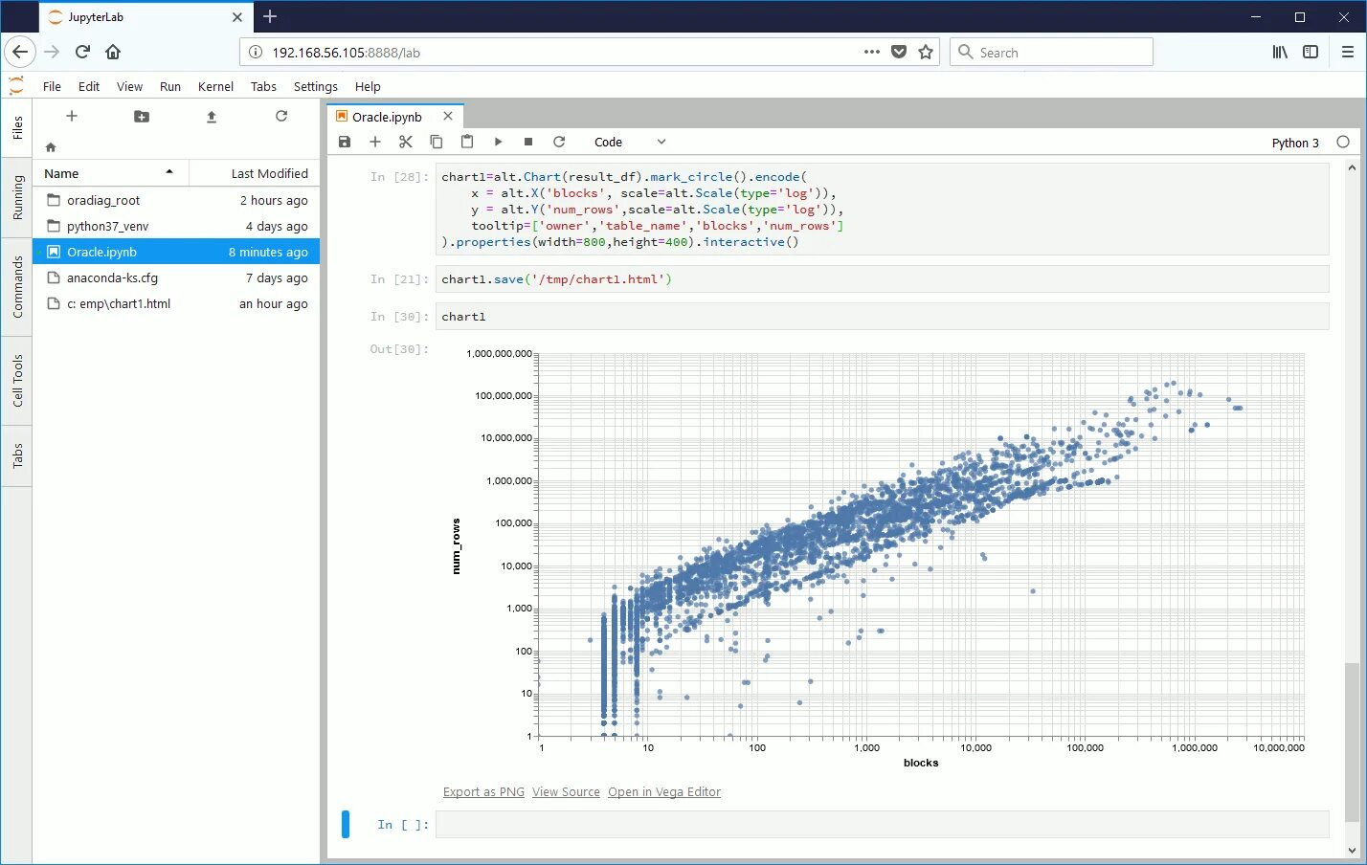
Task: Click the kernel status circle indicator
Action: click(1343, 142)
